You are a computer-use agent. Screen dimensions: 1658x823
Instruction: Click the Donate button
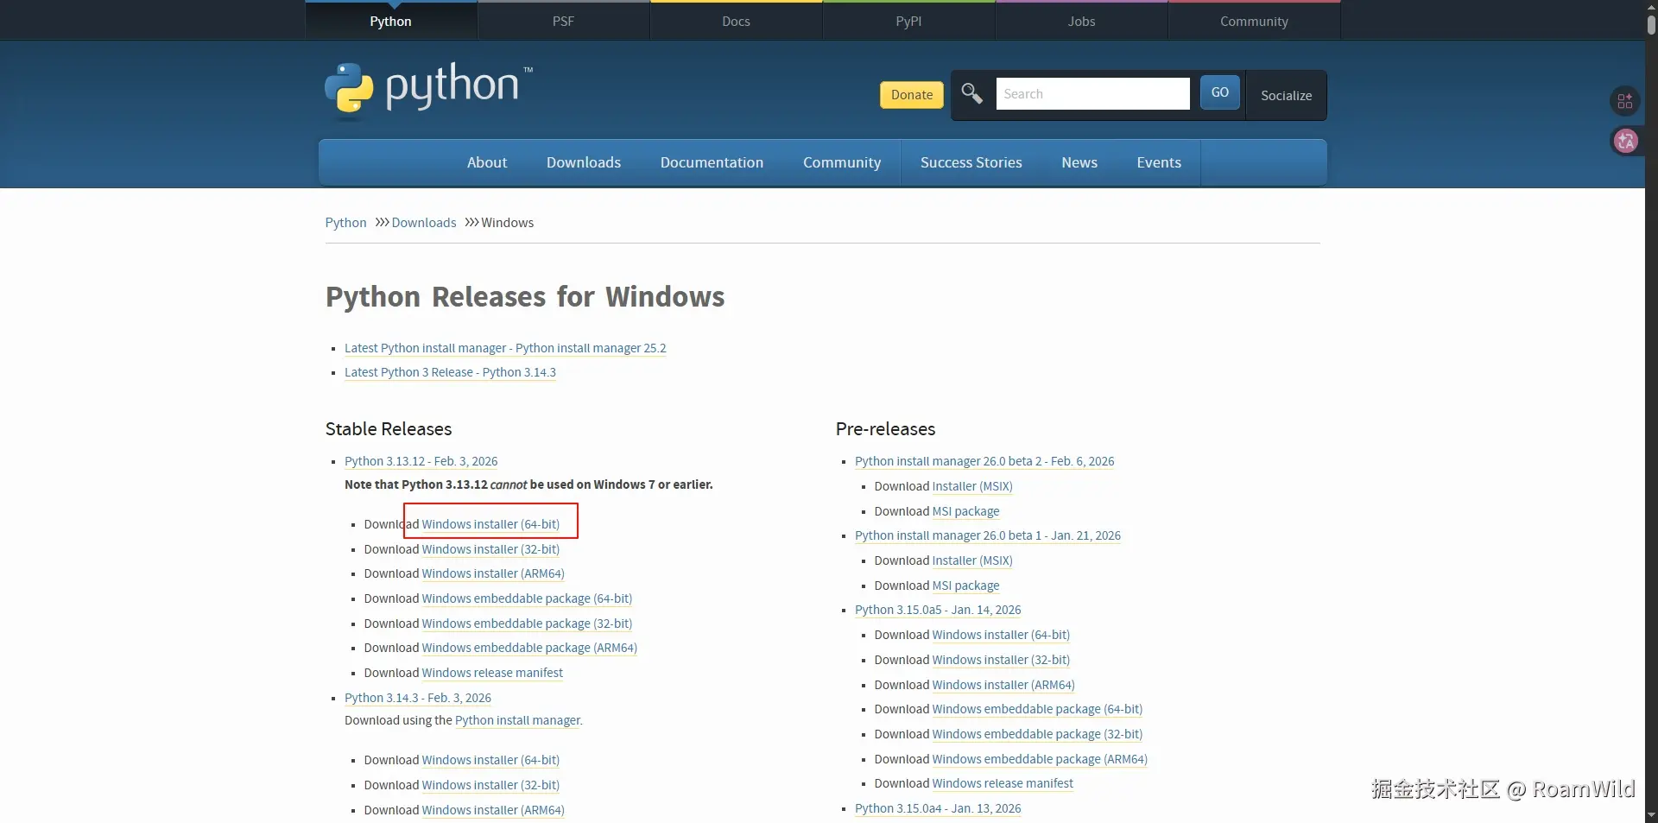click(x=912, y=95)
